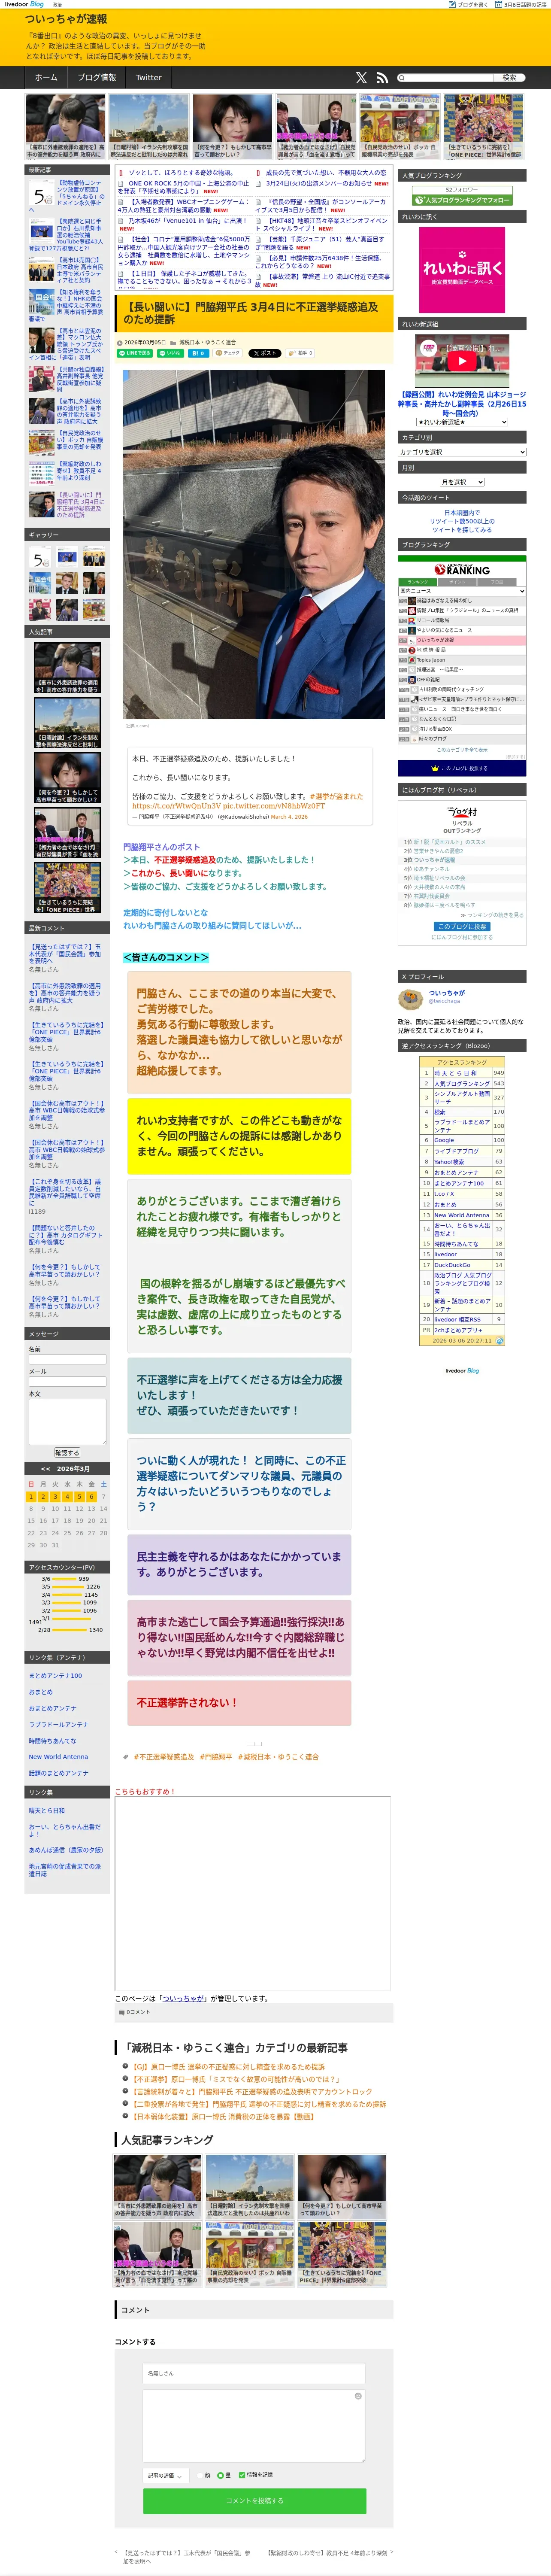
Task: Click the このブログに投票する crown banner
Action: click(462, 768)
